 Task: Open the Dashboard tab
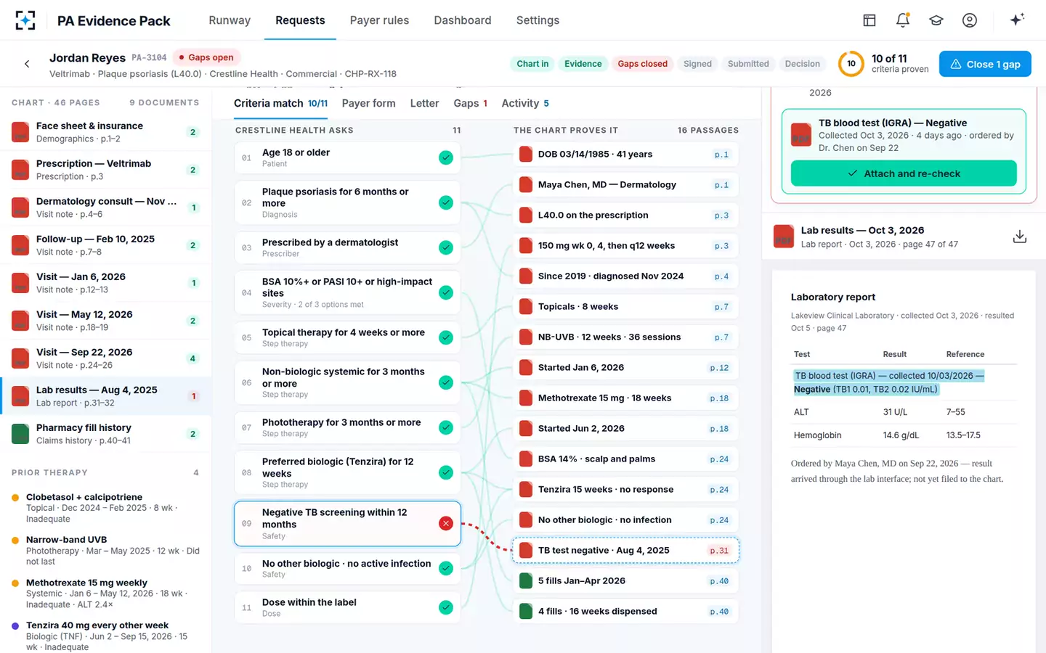[x=463, y=20]
